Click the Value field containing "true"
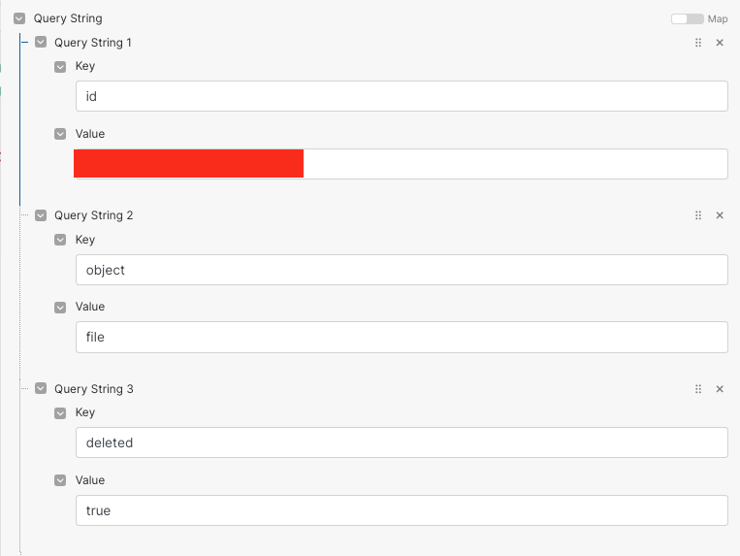The image size is (740, 556). pyautogui.click(x=402, y=510)
